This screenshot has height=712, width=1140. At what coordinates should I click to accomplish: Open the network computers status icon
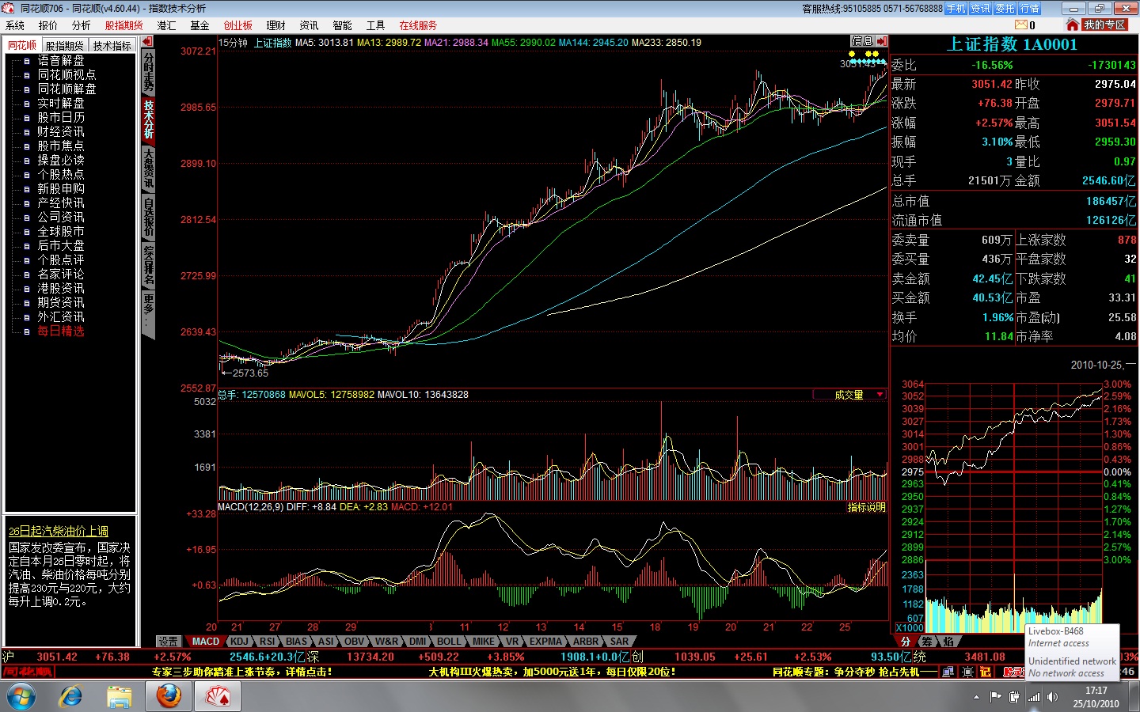948,672
